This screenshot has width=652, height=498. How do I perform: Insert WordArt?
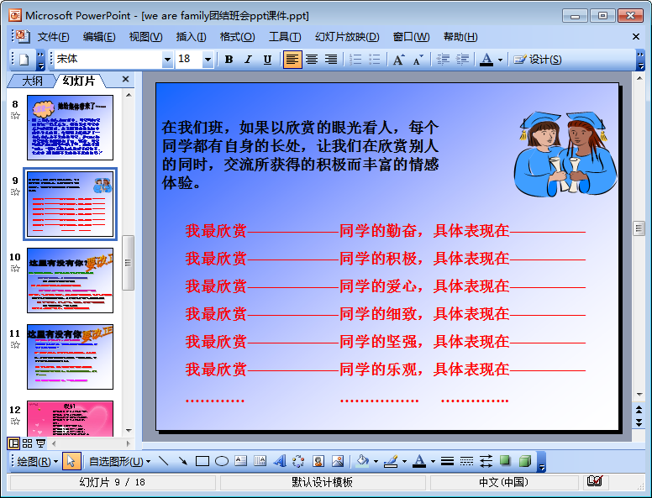click(x=280, y=461)
